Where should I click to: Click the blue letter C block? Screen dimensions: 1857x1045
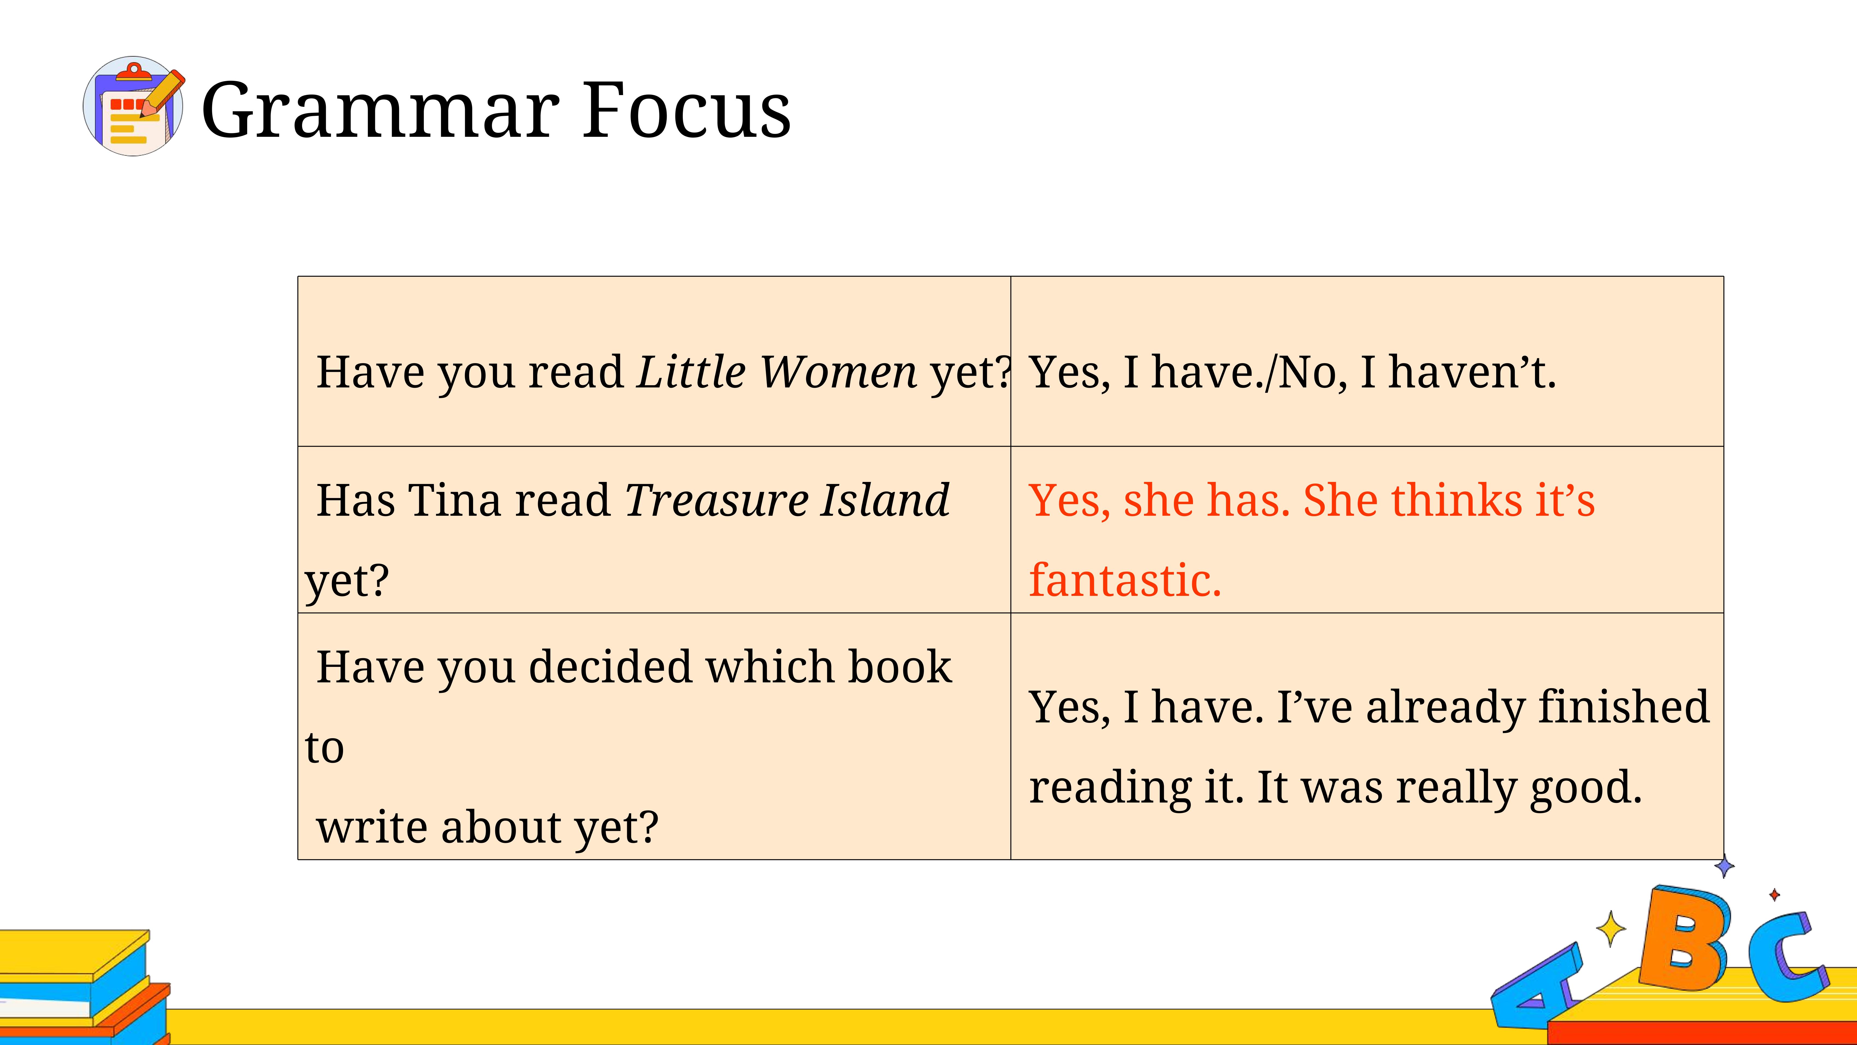point(1786,956)
